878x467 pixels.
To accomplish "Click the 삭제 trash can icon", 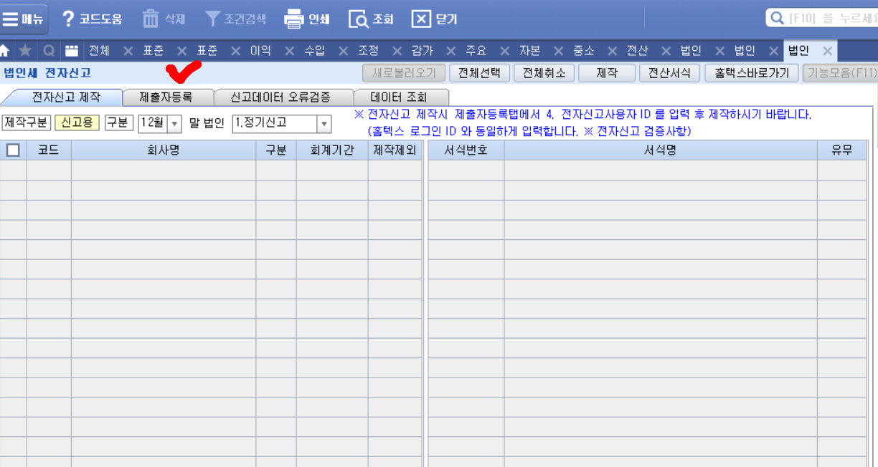I will coord(151,19).
